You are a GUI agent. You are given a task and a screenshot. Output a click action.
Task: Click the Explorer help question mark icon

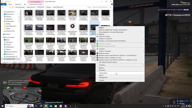(112, 4)
